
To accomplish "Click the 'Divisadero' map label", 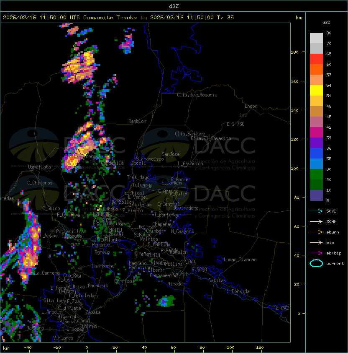I will click(186, 208).
